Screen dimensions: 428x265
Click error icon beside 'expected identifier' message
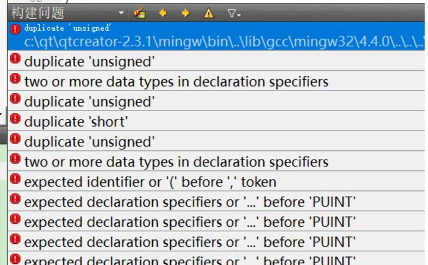(x=15, y=179)
